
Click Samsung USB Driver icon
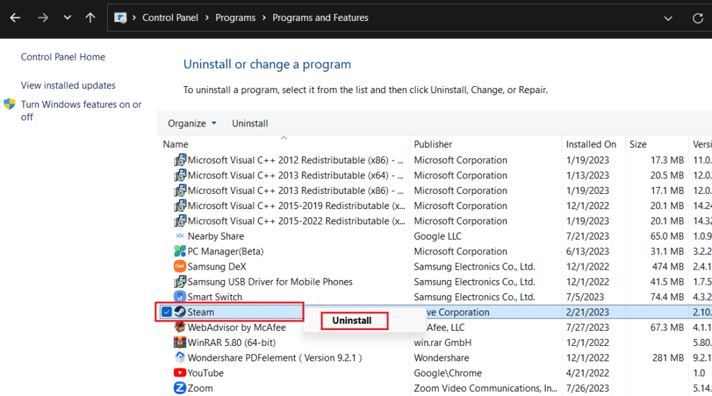pos(180,281)
